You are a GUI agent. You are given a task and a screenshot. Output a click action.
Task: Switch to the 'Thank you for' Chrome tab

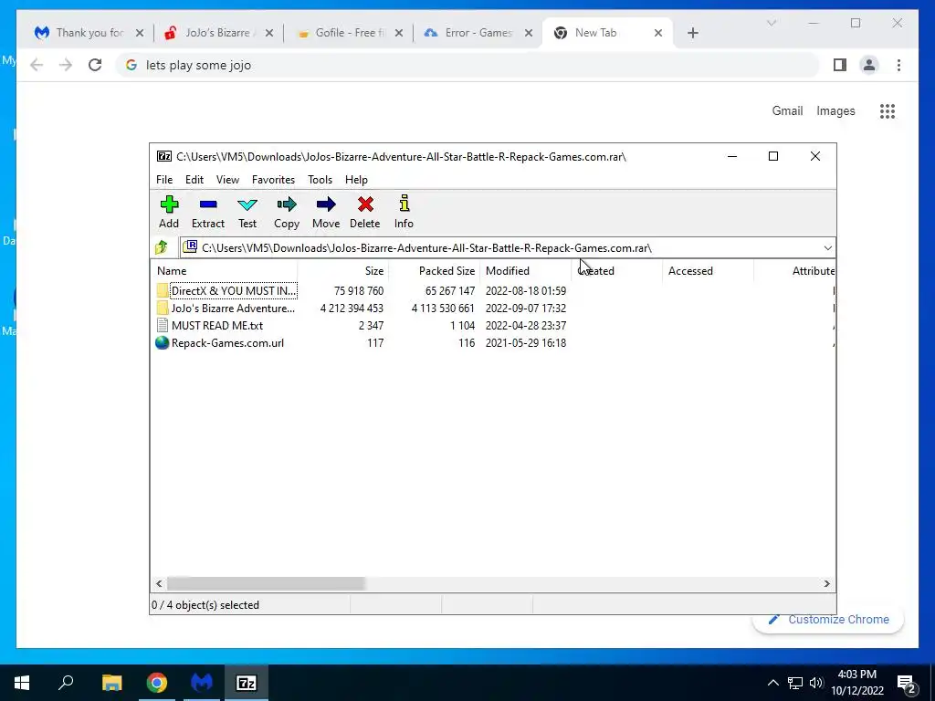click(x=89, y=33)
